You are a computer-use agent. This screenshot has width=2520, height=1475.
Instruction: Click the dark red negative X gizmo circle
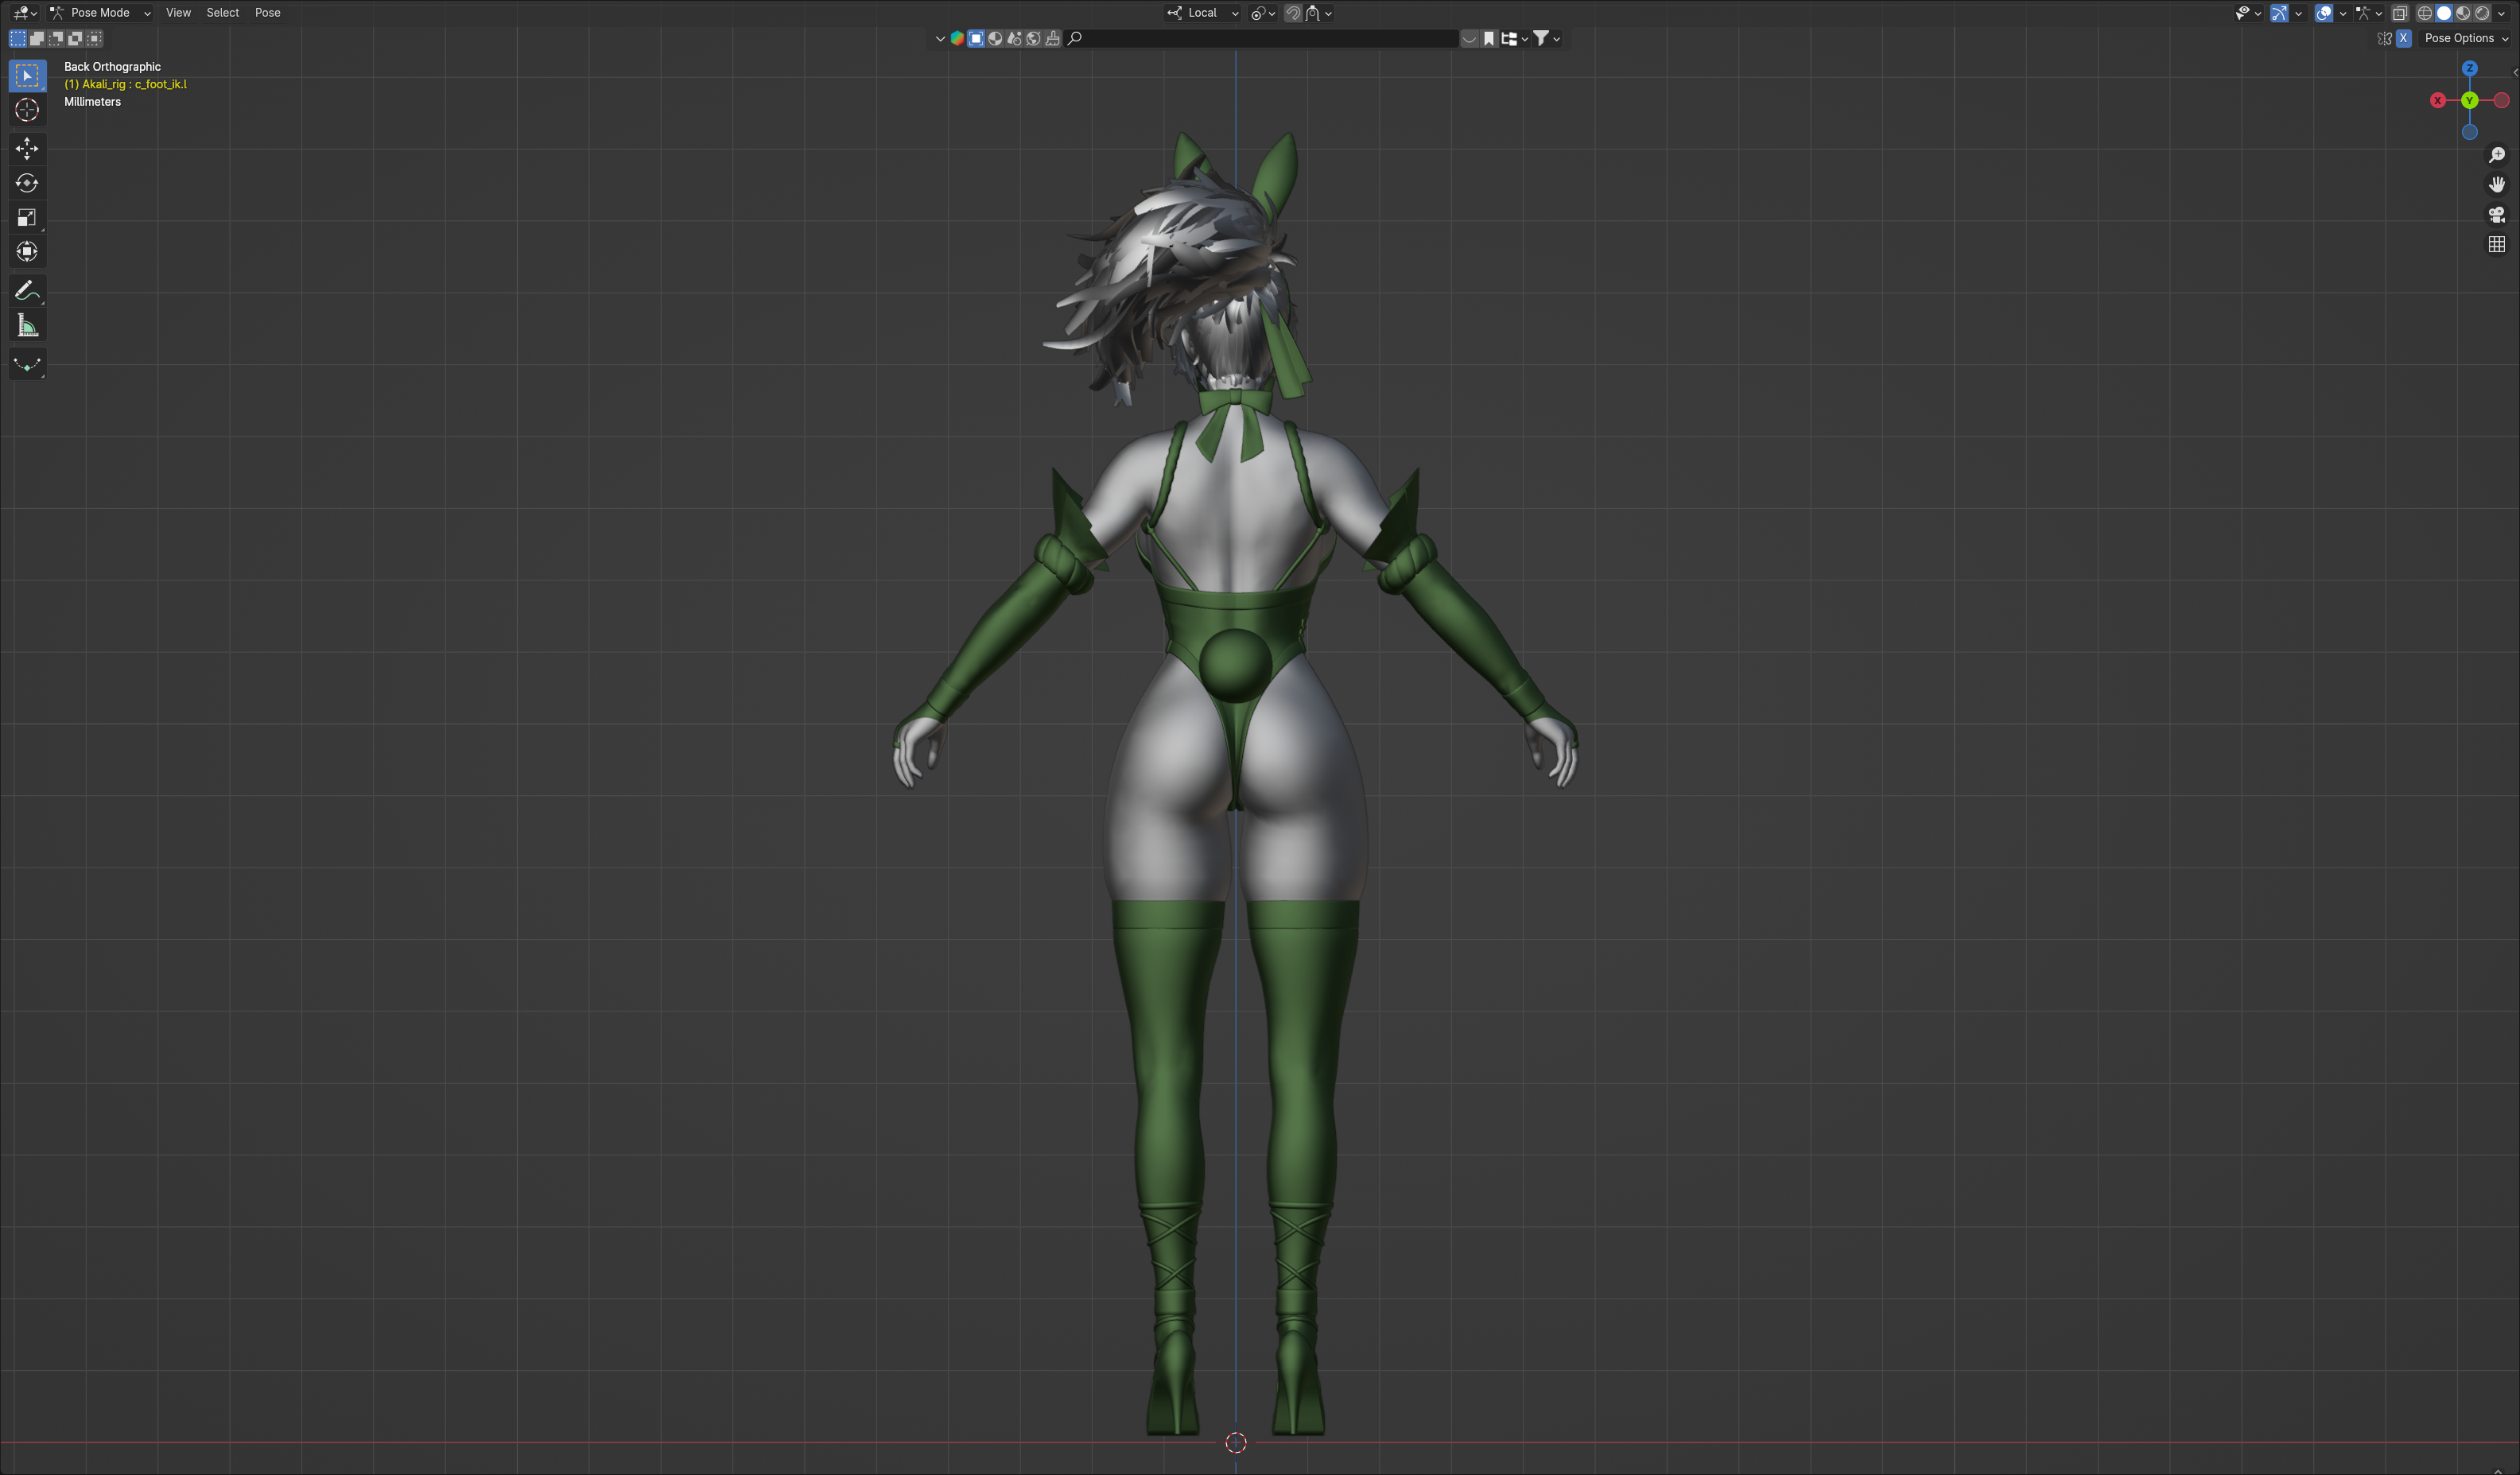(x=2502, y=100)
